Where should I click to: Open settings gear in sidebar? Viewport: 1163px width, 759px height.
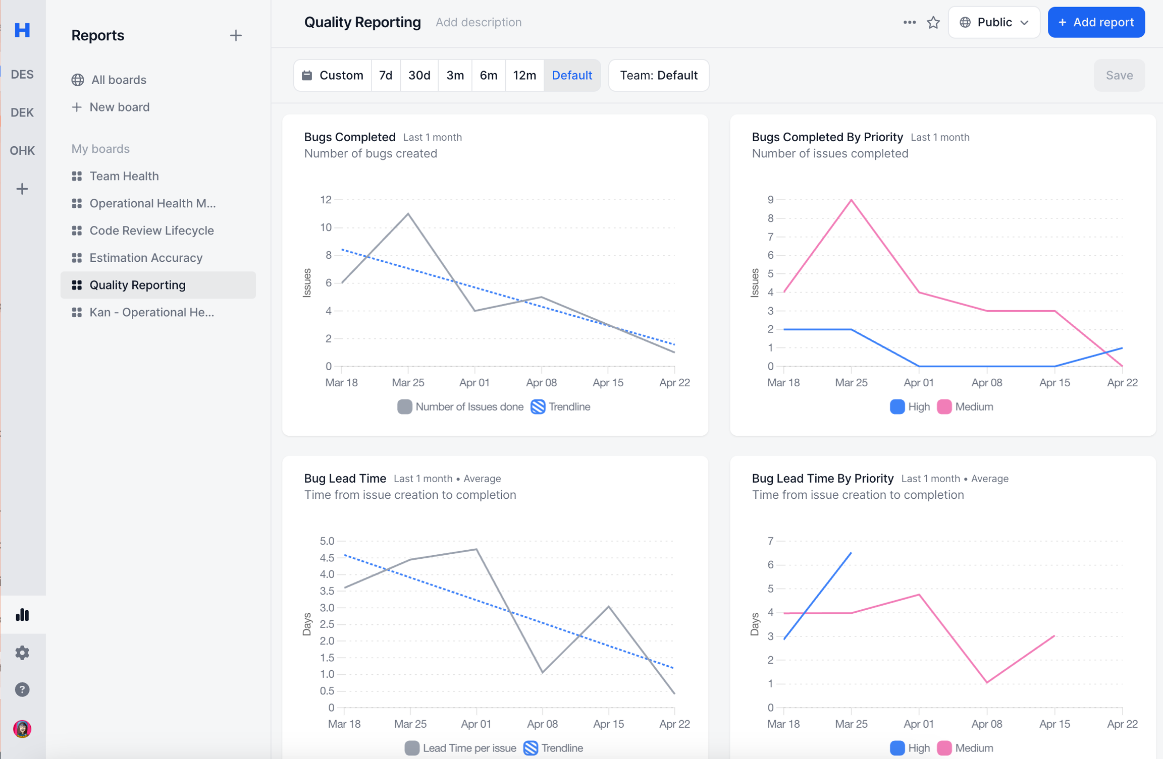point(22,653)
